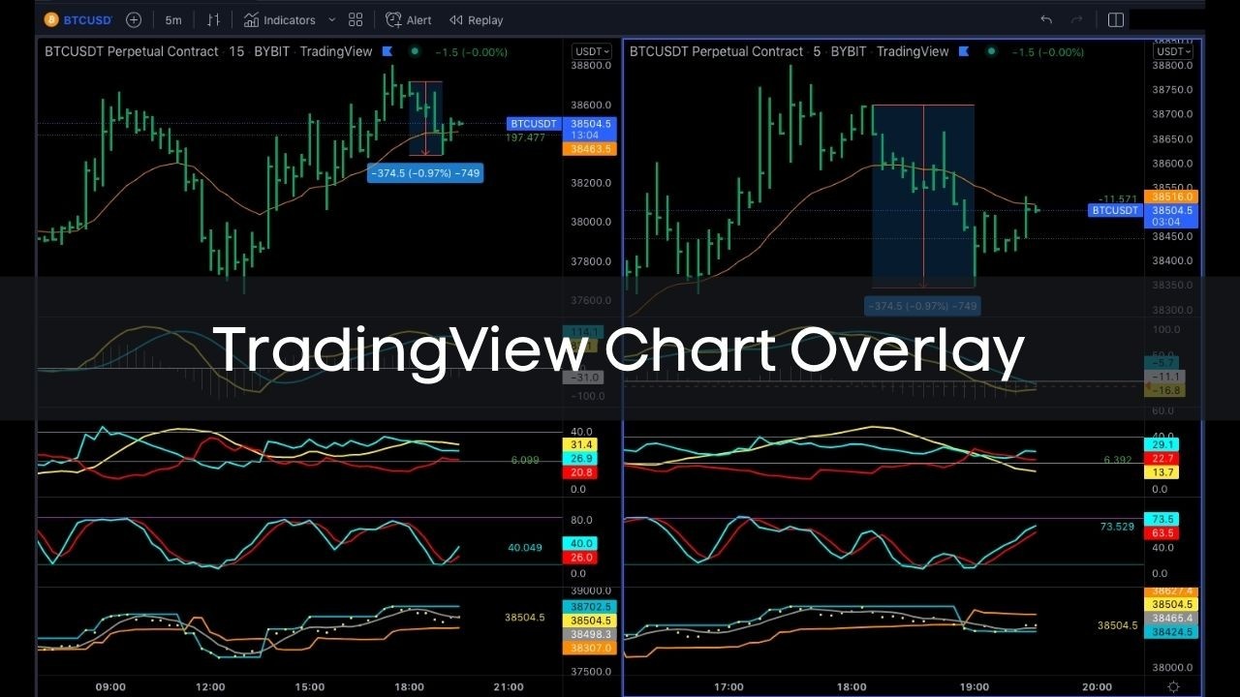Click the 09:00 time axis label
The width and height of the screenshot is (1240, 697).
tap(110, 686)
